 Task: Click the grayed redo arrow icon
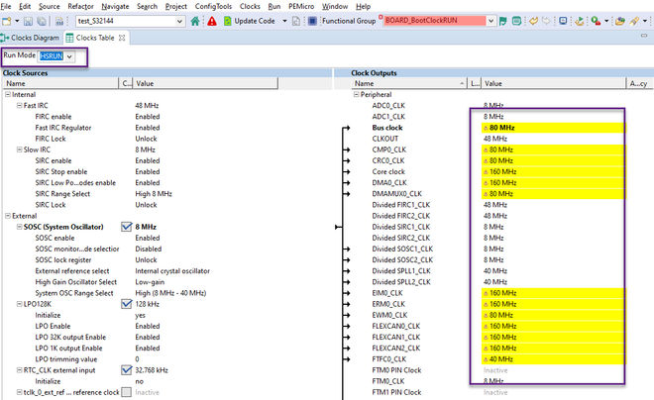[x=546, y=21]
